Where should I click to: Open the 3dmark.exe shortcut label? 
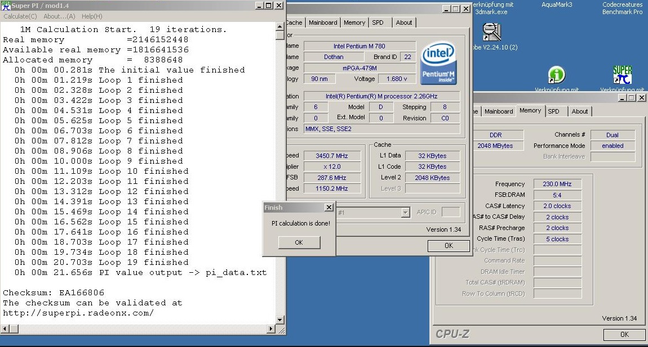[x=492, y=8]
